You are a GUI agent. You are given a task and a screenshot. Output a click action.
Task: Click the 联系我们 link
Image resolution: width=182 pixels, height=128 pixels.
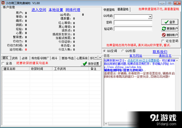[x=160, y=52]
